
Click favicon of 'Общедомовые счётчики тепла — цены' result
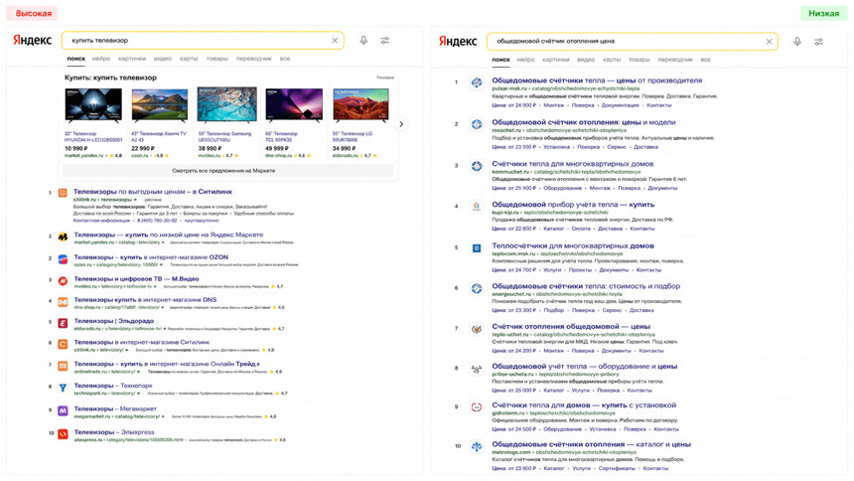(477, 82)
